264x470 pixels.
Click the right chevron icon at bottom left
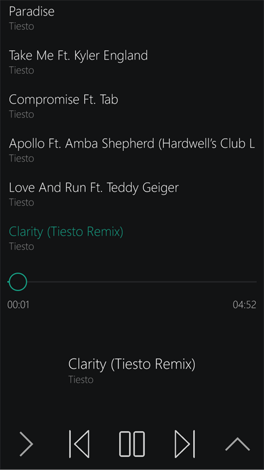[x=26, y=444]
